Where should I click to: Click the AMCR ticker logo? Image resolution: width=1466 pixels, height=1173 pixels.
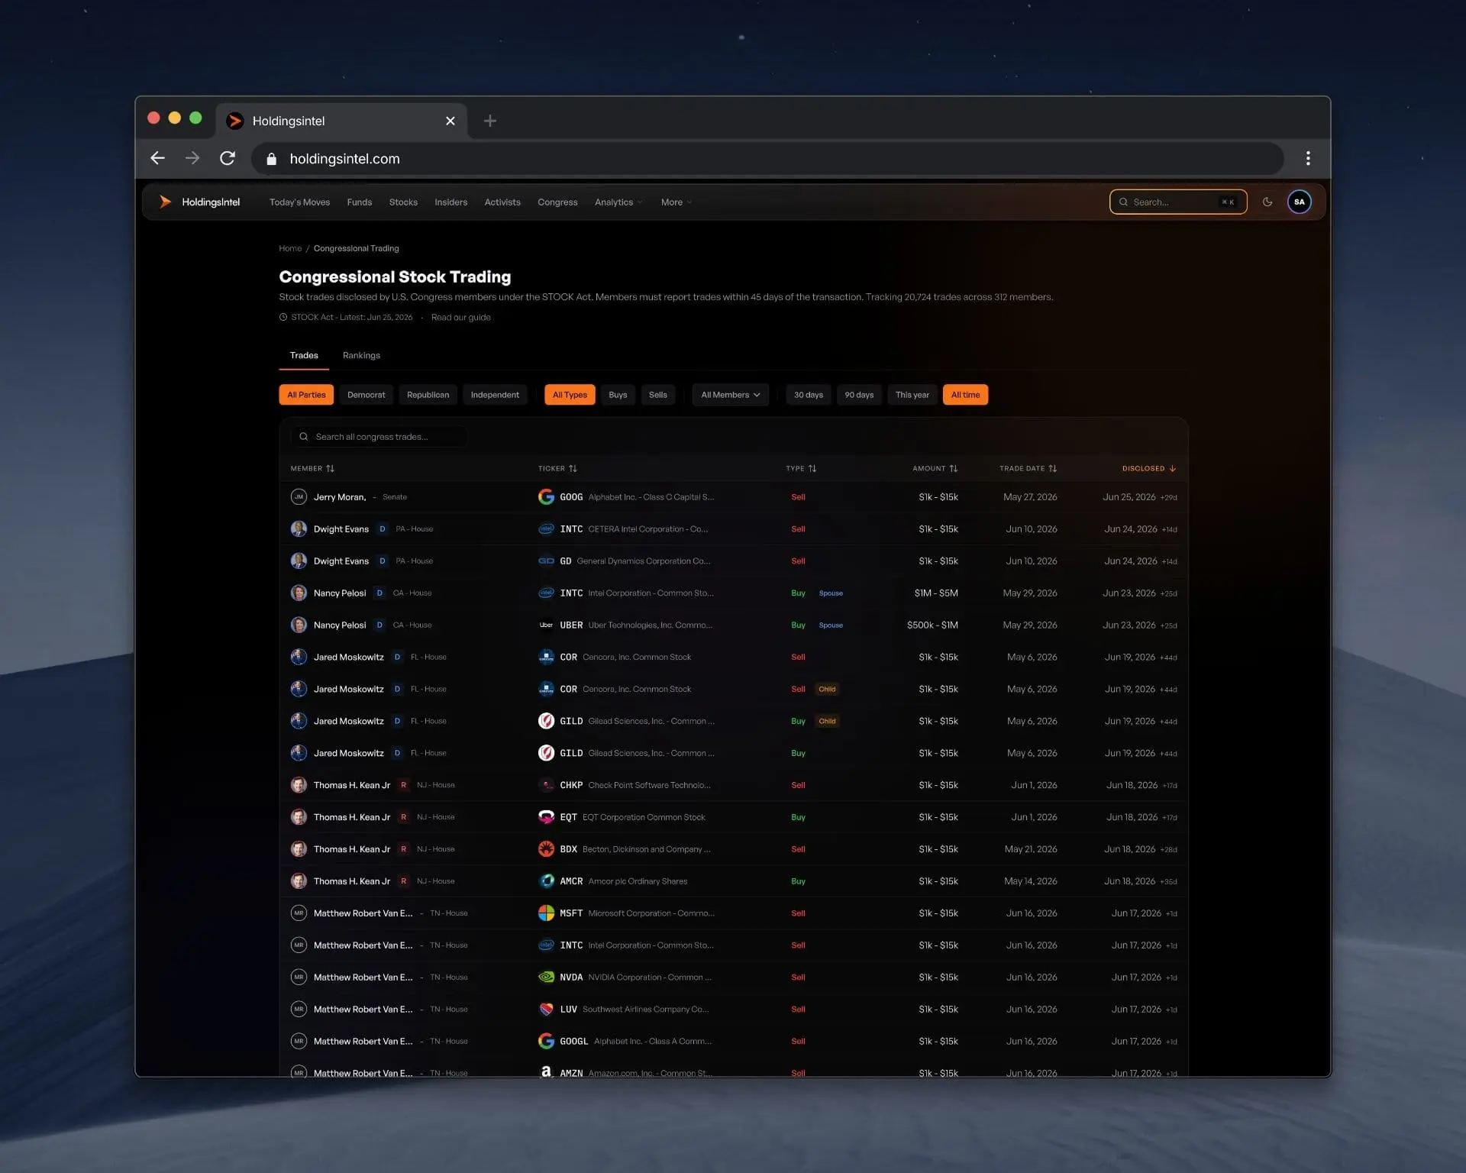click(x=546, y=881)
